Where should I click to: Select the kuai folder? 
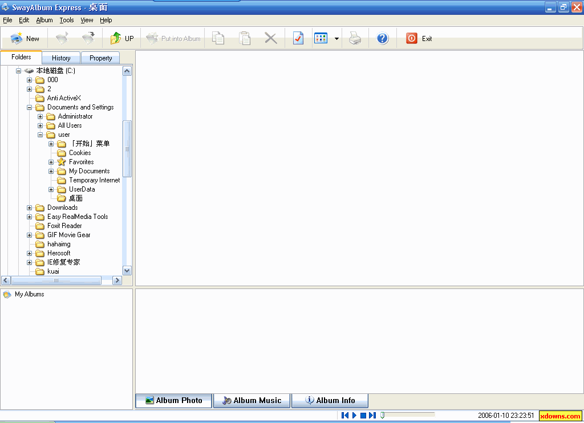pos(53,271)
